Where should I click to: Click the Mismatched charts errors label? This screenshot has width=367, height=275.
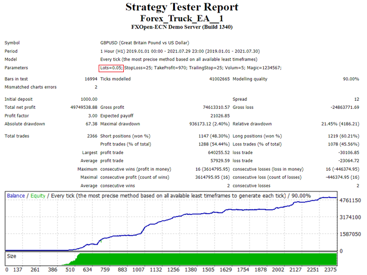coord(30,87)
